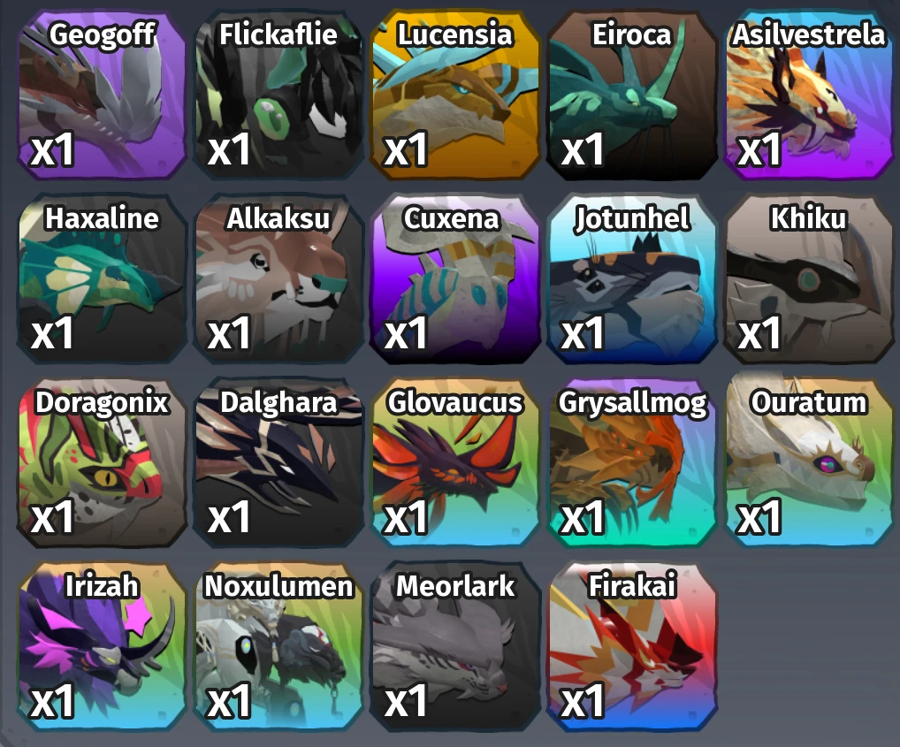Select the Doragonix creature icon
The height and width of the screenshot is (747, 900).
(x=103, y=463)
